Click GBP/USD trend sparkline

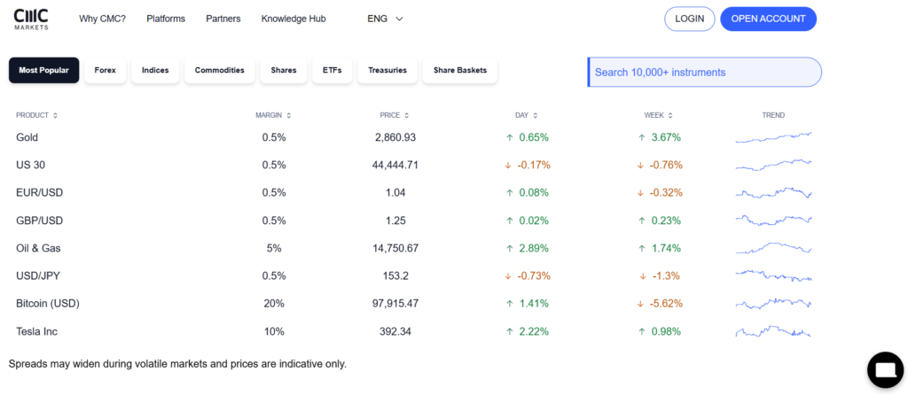(773, 221)
